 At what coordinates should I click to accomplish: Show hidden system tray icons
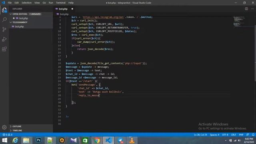(x=226, y=140)
